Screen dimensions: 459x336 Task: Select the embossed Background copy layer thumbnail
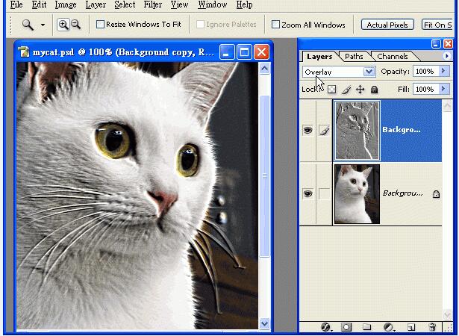[357, 131]
